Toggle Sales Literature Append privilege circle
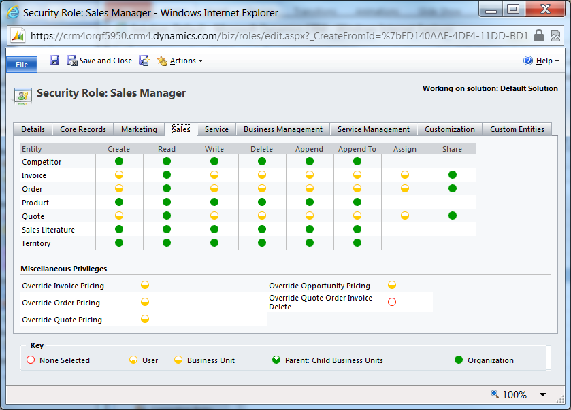 310,229
